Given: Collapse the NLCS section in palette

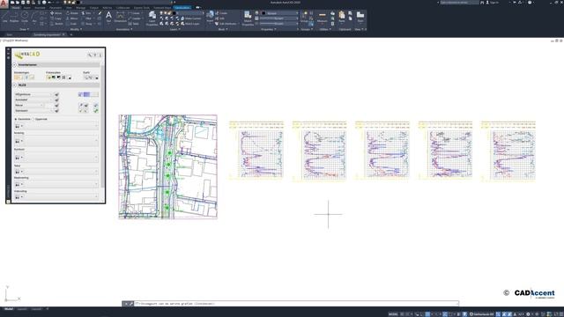Looking at the screenshot, I should (x=15, y=85).
